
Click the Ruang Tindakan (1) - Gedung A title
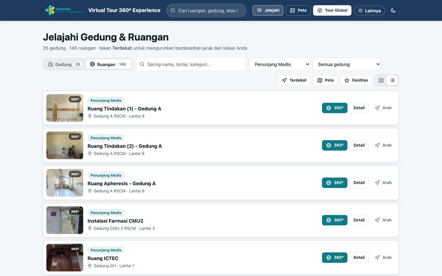tap(124, 109)
